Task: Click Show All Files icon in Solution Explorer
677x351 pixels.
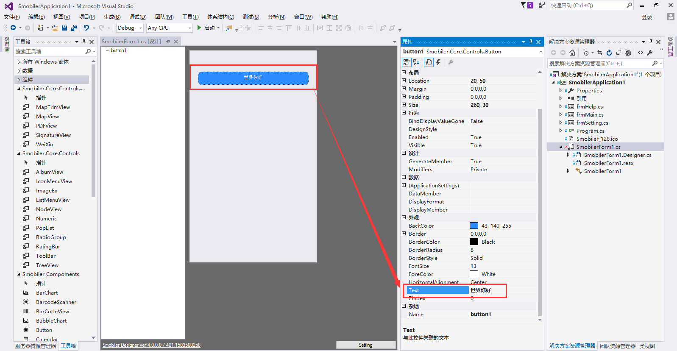Action: coord(628,53)
